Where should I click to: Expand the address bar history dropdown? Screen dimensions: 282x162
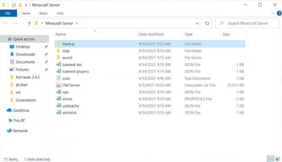click(x=197, y=23)
